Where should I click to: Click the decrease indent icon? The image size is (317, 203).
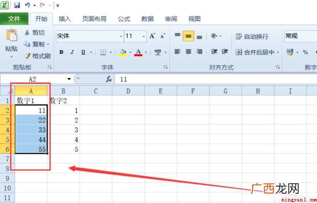coord(214,52)
